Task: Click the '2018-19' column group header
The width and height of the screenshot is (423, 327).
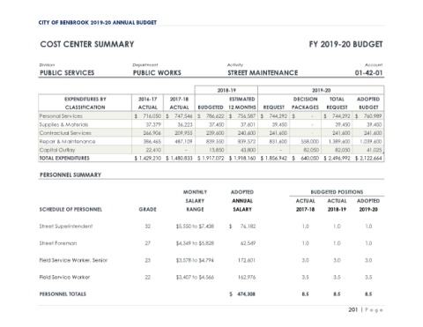Action: tap(226, 91)
